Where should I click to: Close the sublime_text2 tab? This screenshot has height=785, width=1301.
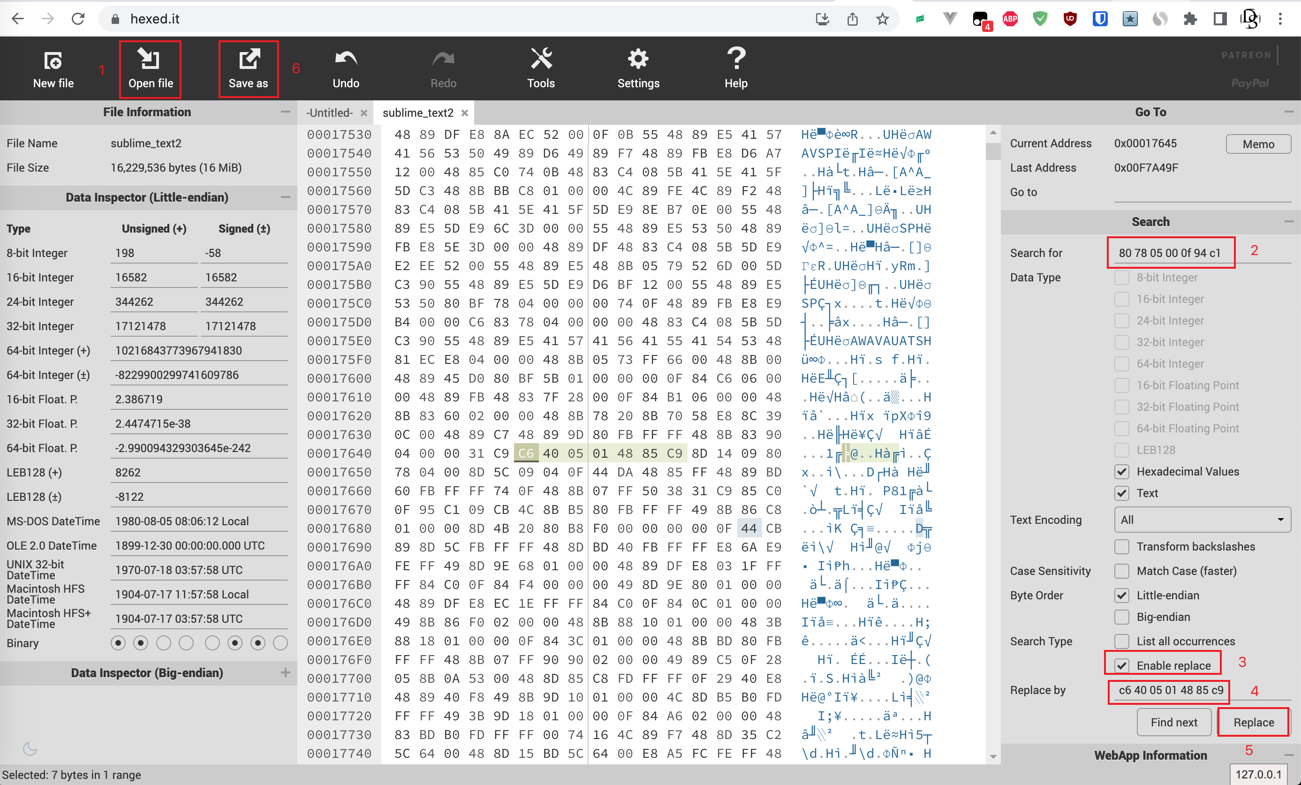tap(465, 113)
